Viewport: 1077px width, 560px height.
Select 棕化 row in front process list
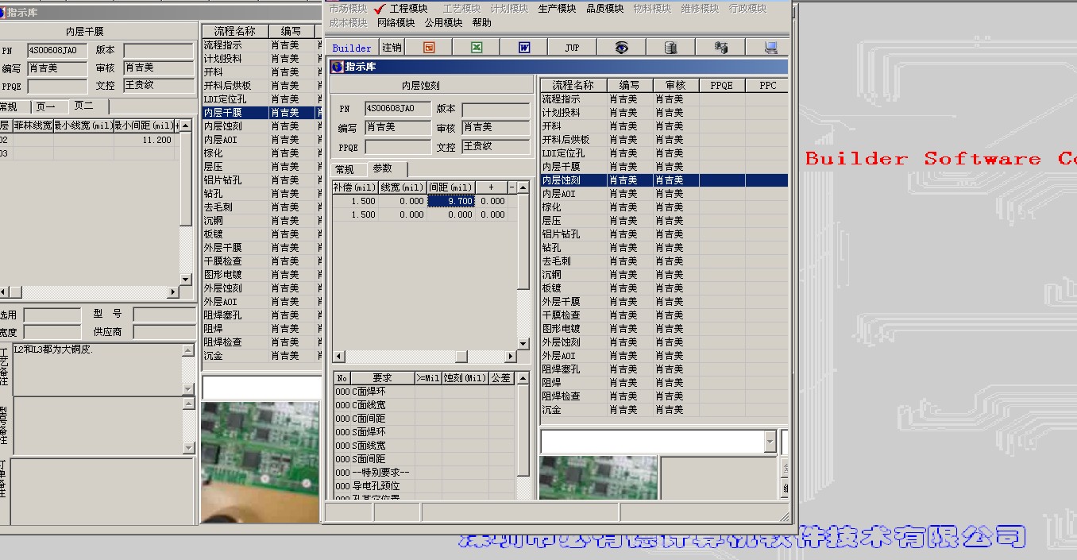click(663, 207)
